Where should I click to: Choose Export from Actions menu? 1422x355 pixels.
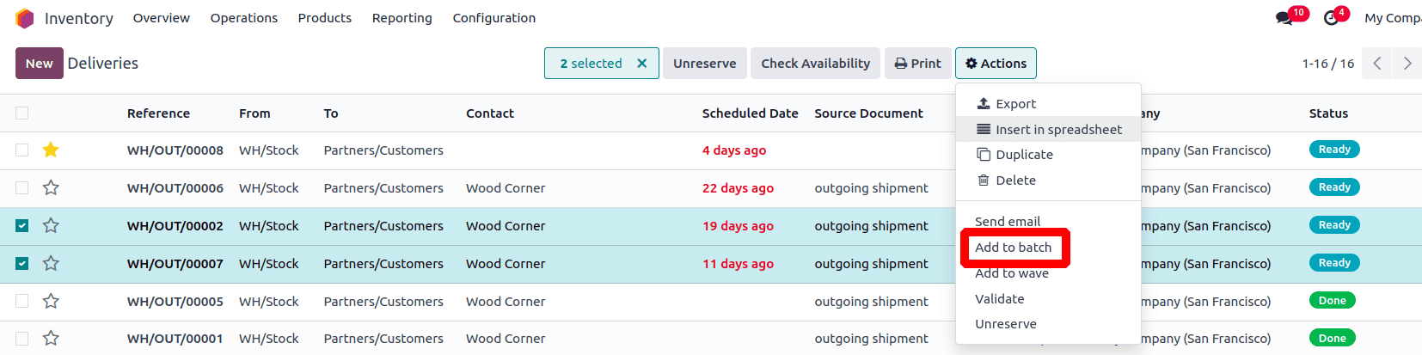1048,104
